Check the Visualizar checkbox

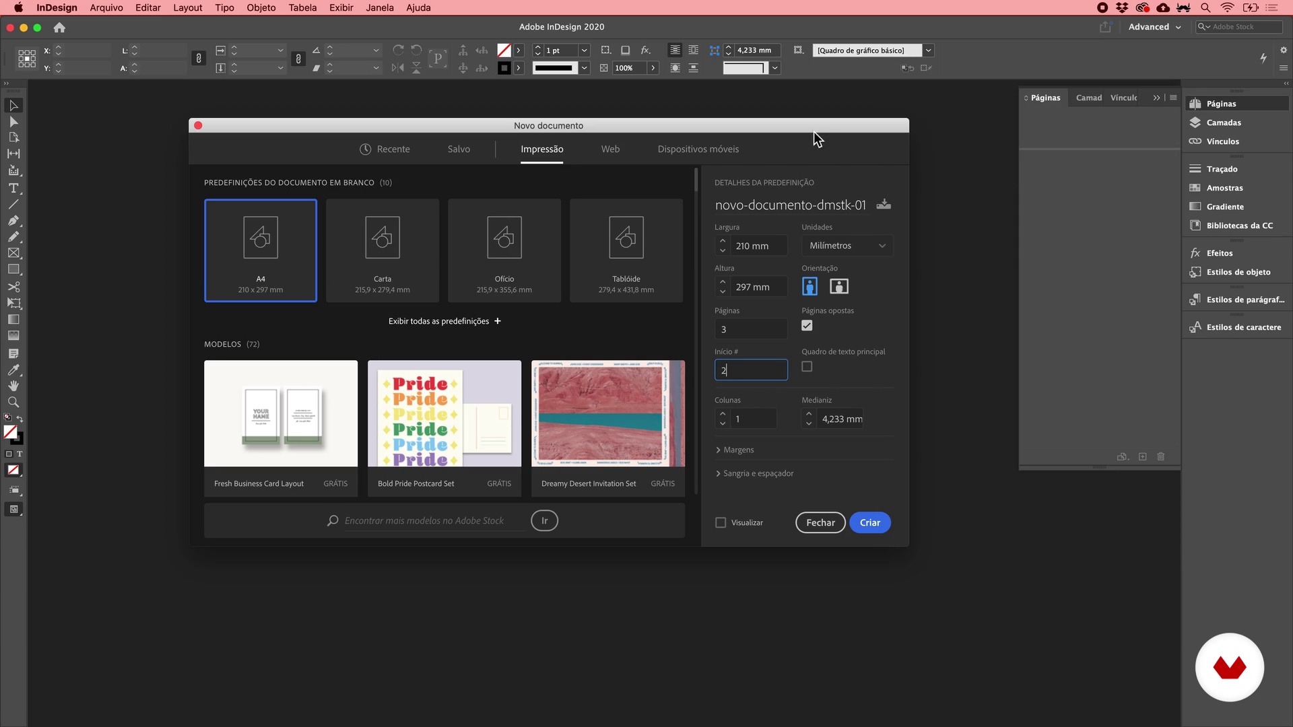[721, 522]
